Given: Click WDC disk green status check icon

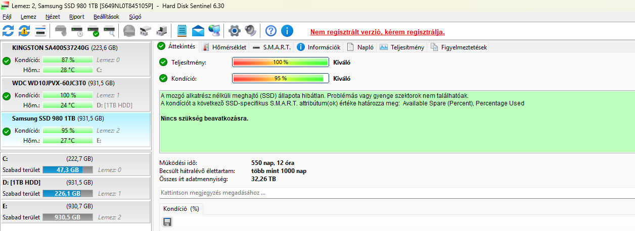Looking at the screenshot, I should tap(7, 96).
